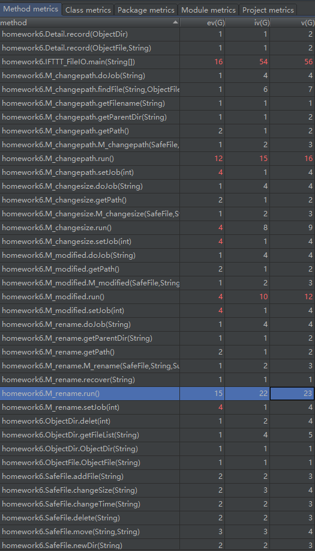Open the Package metrics tab
Viewport: 315px width, 551px height.
146,10
